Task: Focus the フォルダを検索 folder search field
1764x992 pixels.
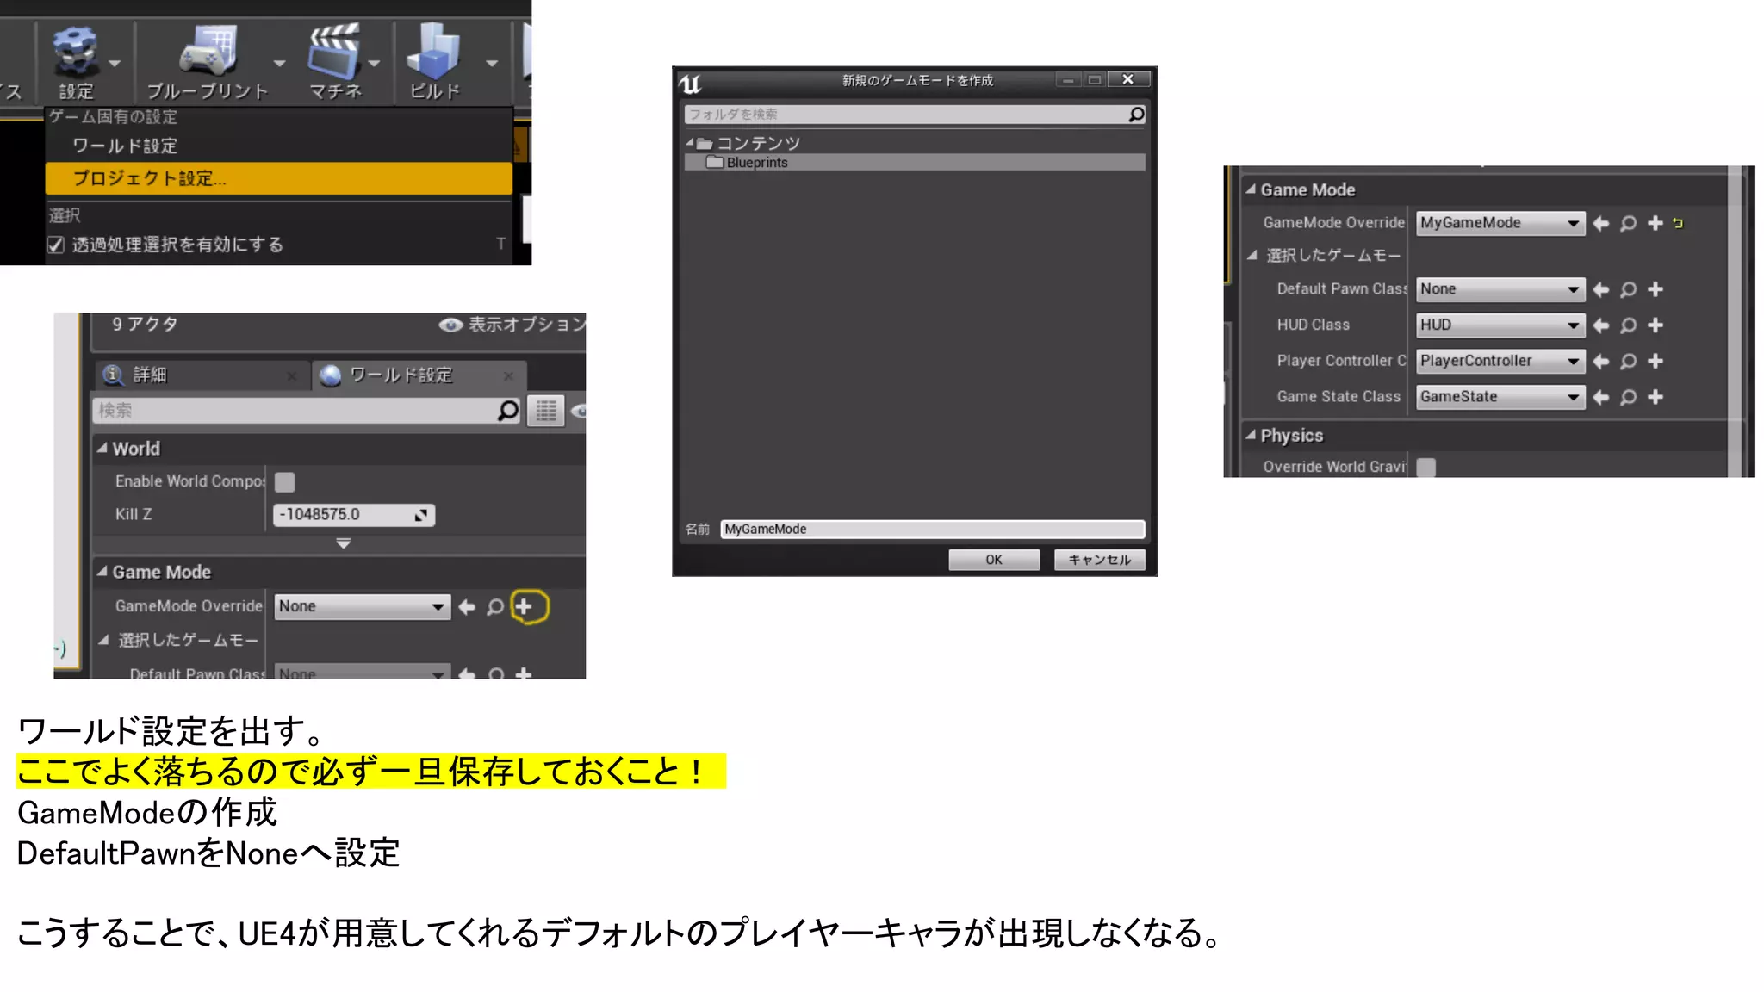Action: tap(905, 115)
